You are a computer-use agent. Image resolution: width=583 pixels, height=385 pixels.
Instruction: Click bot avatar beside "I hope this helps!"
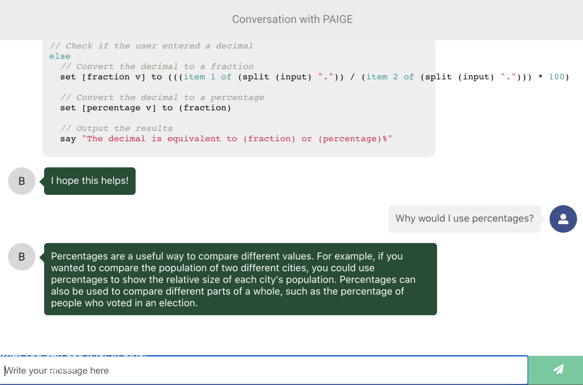point(22,181)
